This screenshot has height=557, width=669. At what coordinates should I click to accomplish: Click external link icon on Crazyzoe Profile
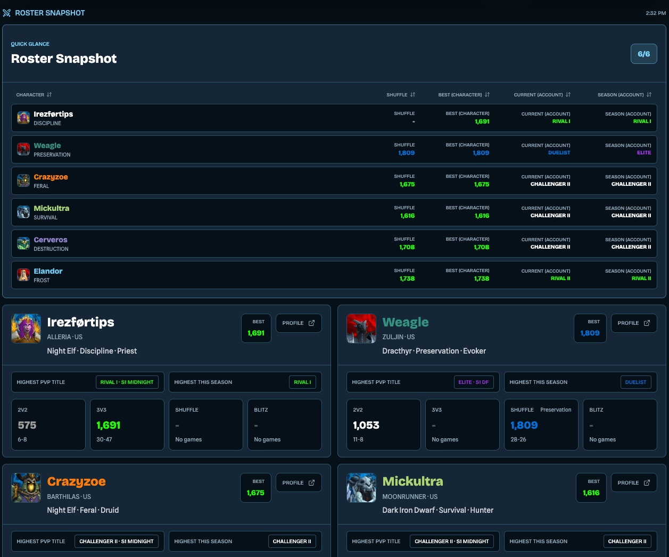click(311, 483)
